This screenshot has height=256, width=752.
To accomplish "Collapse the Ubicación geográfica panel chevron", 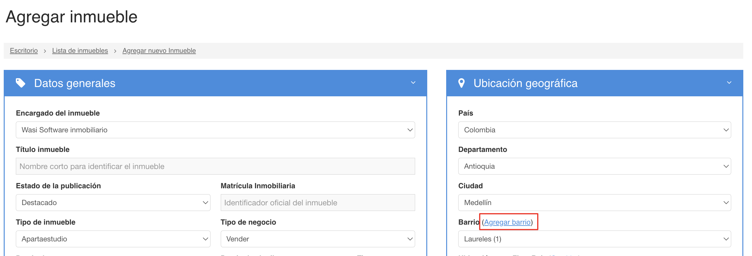I will pyautogui.click(x=729, y=83).
